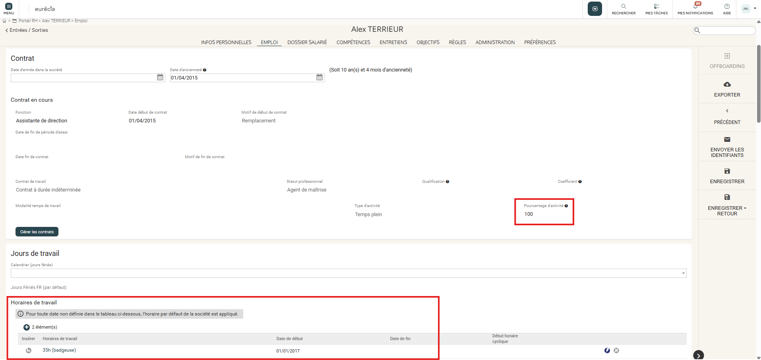Viewport: 761px width, 360px height.
Task: Go back to Entrées / Sorties
Action: [27, 30]
